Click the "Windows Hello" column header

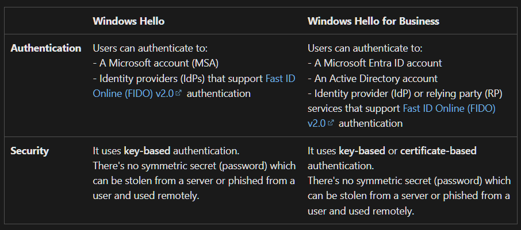pos(128,21)
